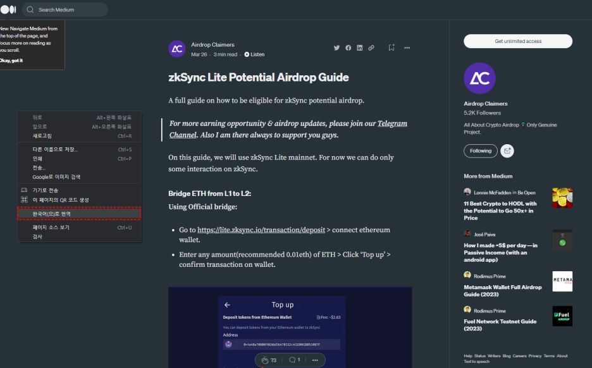Open large Airdrop Claimers avatar in sidebar

point(479,78)
